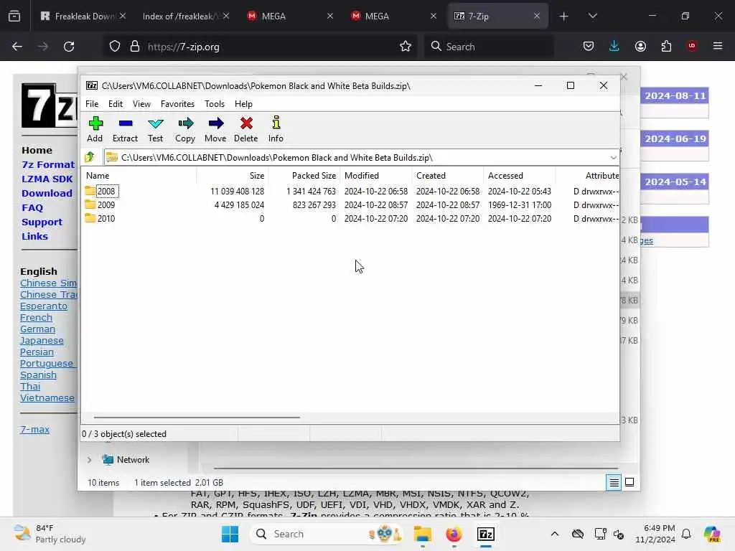Expand the 7-Zip address path dropdown
The image size is (735, 551).
coord(613,157)
